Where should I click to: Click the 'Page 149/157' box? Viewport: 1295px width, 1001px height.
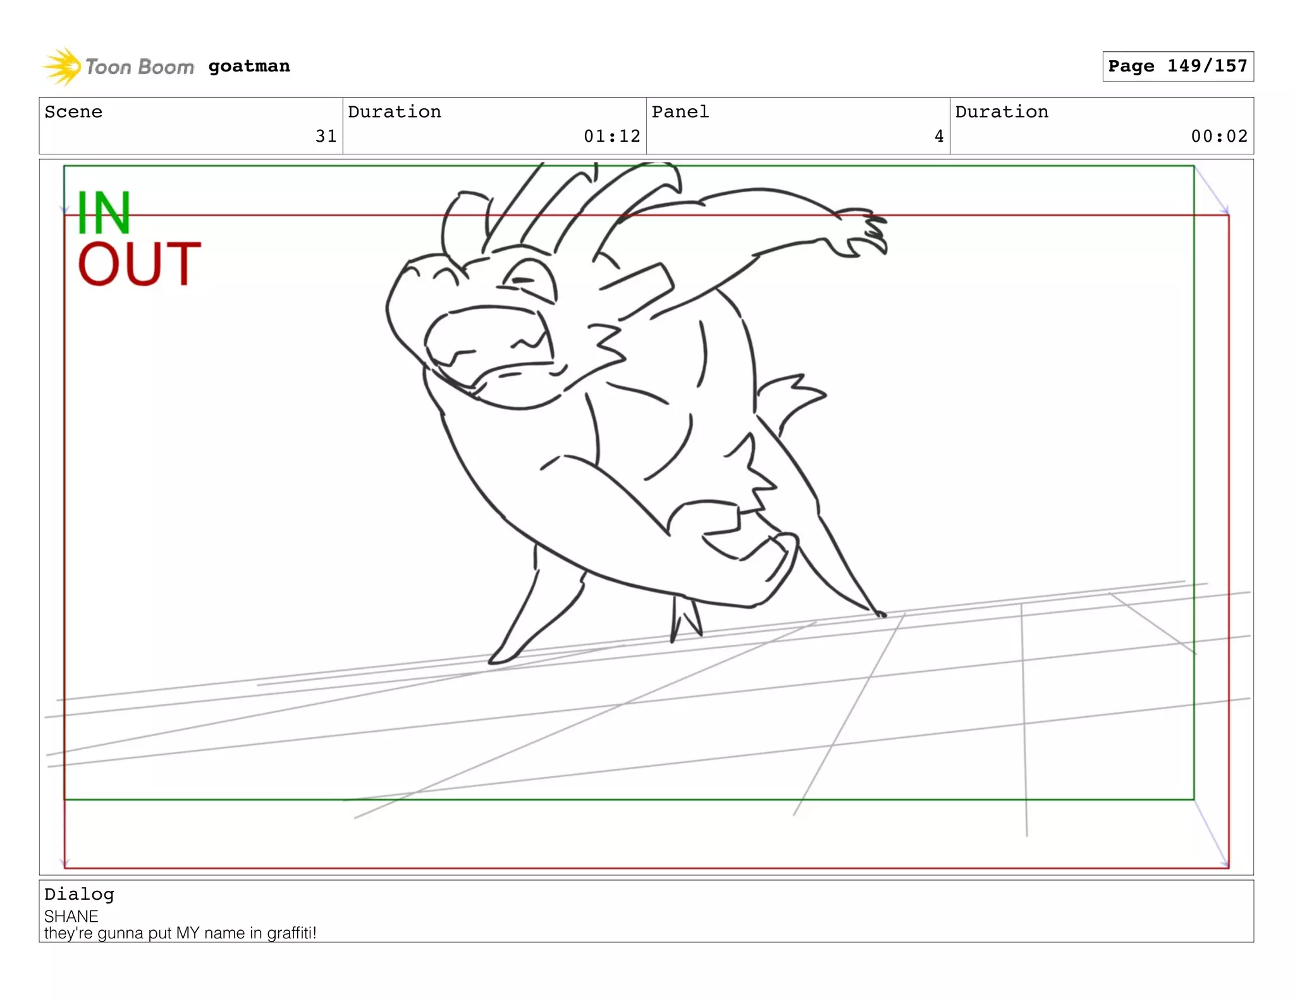pyautogui.click(x=1177, y=66)
